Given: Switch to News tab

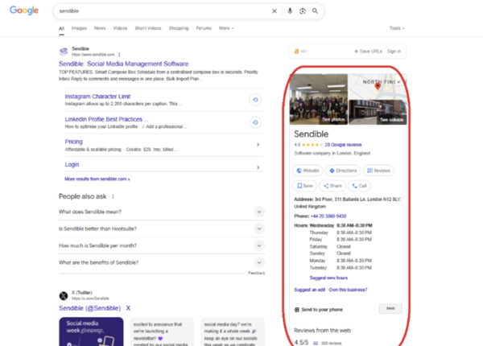Looking at the screenshot, I should [x=100, y=28].
